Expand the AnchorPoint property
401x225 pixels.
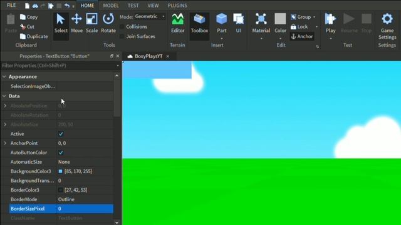pyautogui.click(x=5, y=143)
